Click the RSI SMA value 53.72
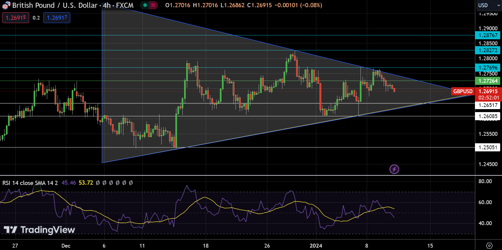Screen dimensions: 502x250 coord(86,183)
